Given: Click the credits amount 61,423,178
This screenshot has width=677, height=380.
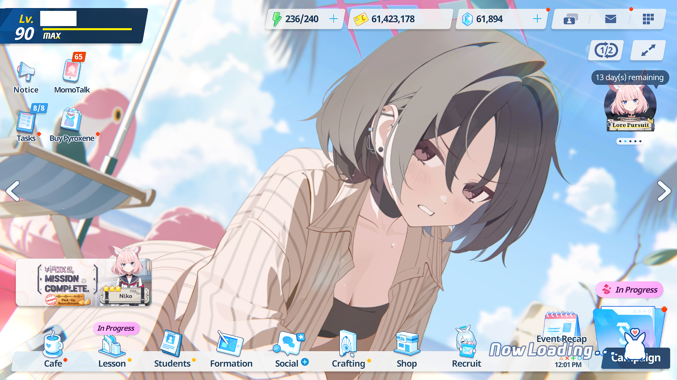Looking at the screenshot, I should 393,19.
